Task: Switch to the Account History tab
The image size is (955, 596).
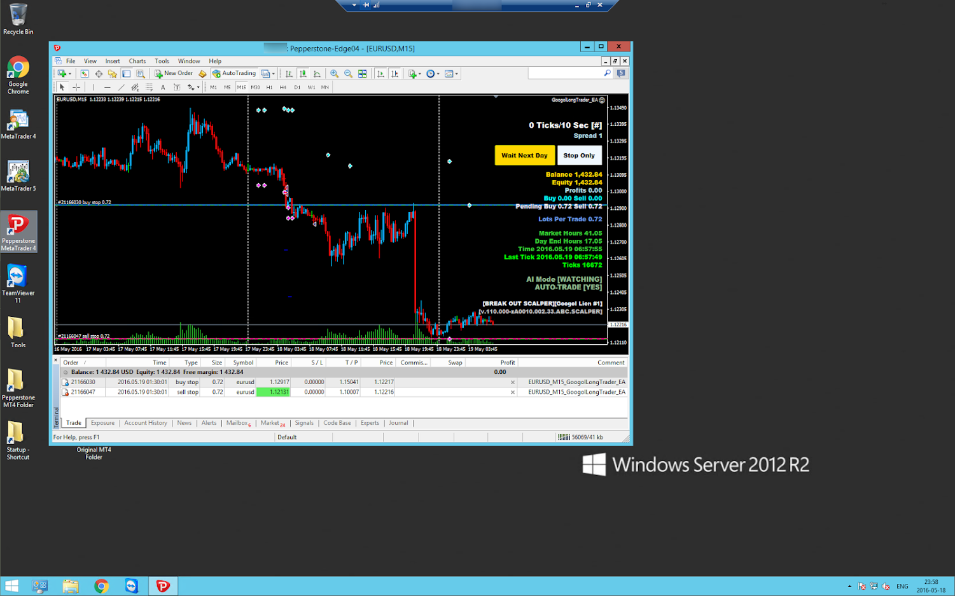Action: pyautogui.click(x=146, y=423)
